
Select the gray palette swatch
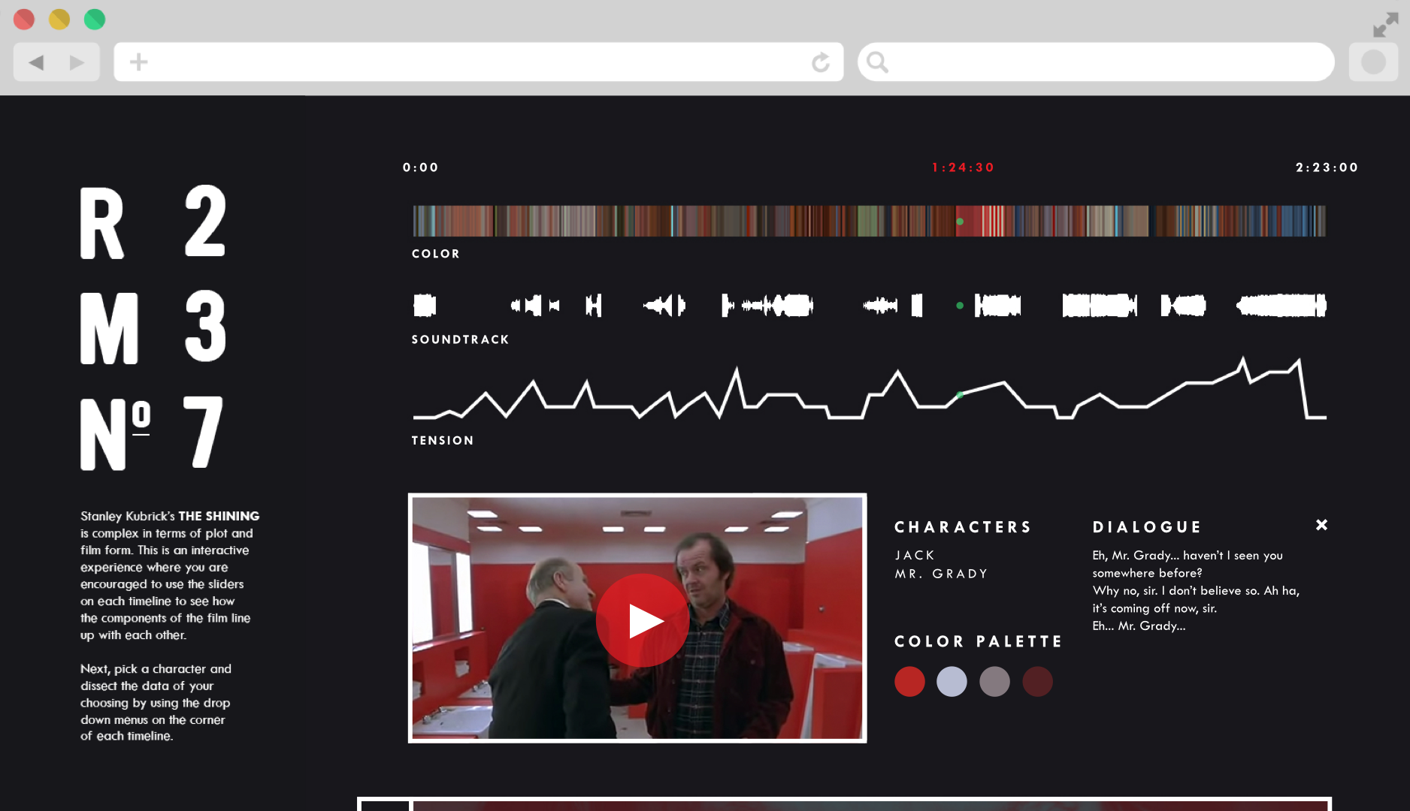994,682
